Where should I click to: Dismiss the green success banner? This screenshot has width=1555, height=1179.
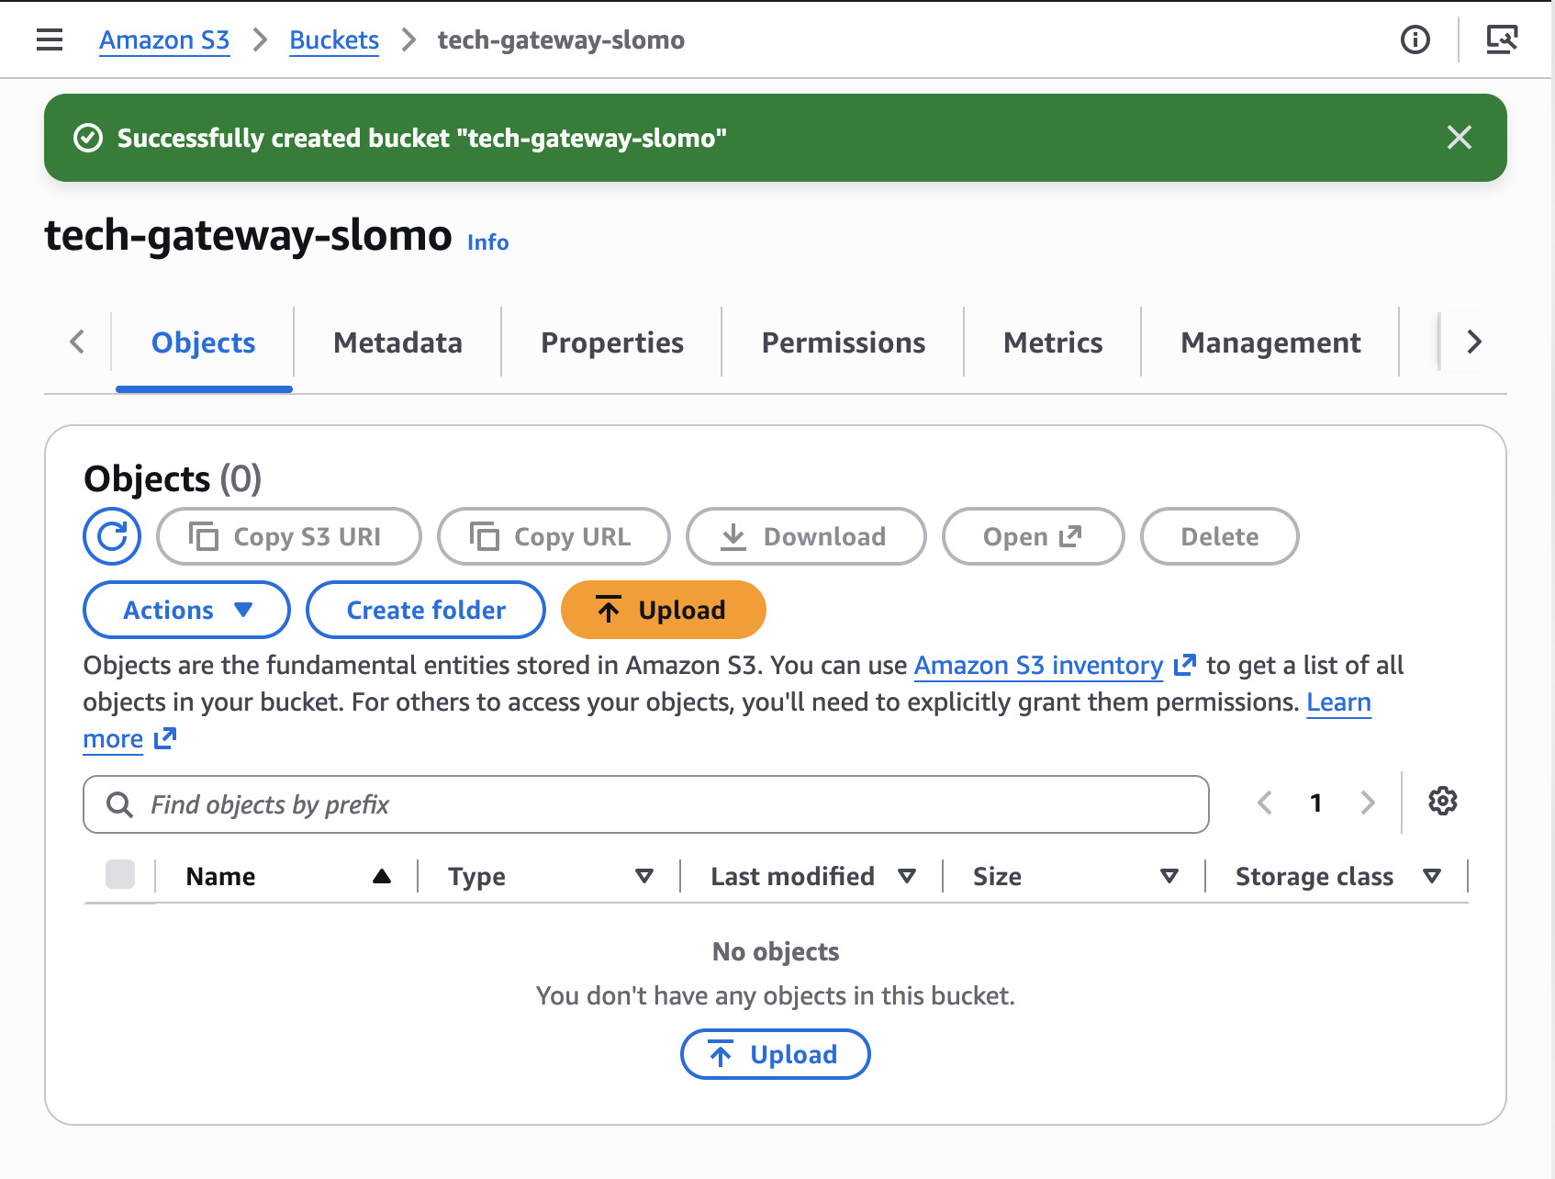click(1459, 138)
